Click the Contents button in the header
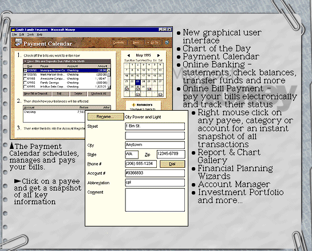The width and height of the screenshot is (312, 251). click(x=119, y=42)
